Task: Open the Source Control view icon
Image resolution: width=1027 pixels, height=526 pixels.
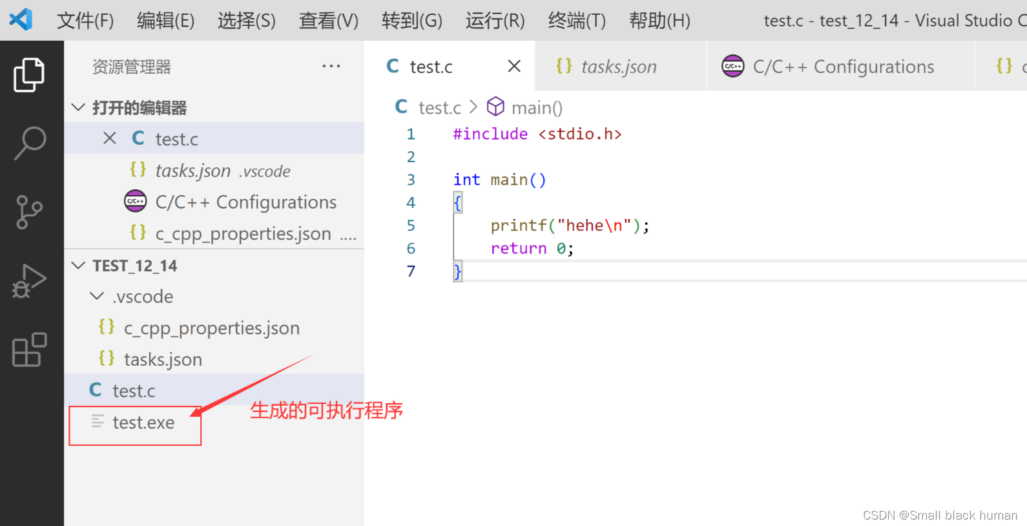Action: tap(29, 212)
